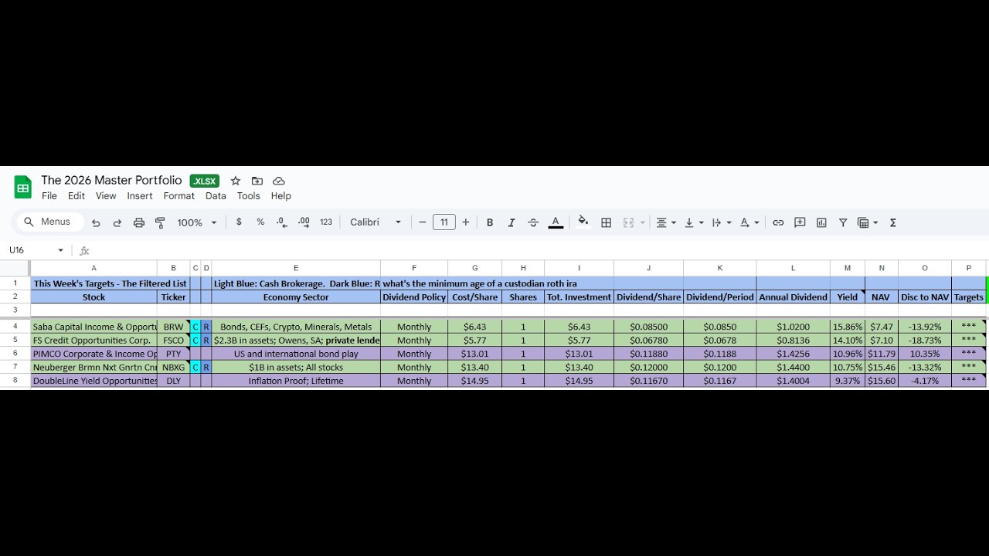Create a filter
The image size is (989, 556).
pos(843,222)
